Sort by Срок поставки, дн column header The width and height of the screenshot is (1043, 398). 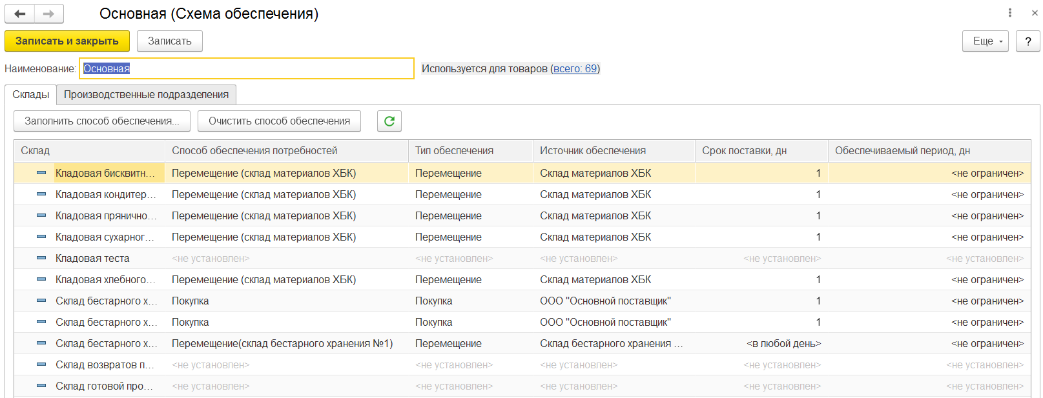tap(744, 151)
